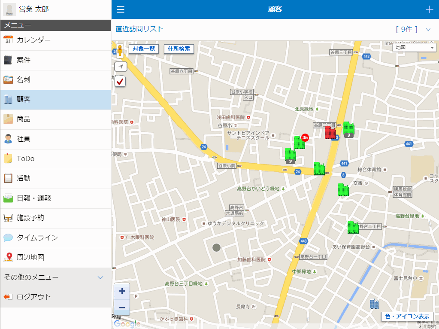Click the 営業 太郎 user name
439x329 pixels.
34,9
